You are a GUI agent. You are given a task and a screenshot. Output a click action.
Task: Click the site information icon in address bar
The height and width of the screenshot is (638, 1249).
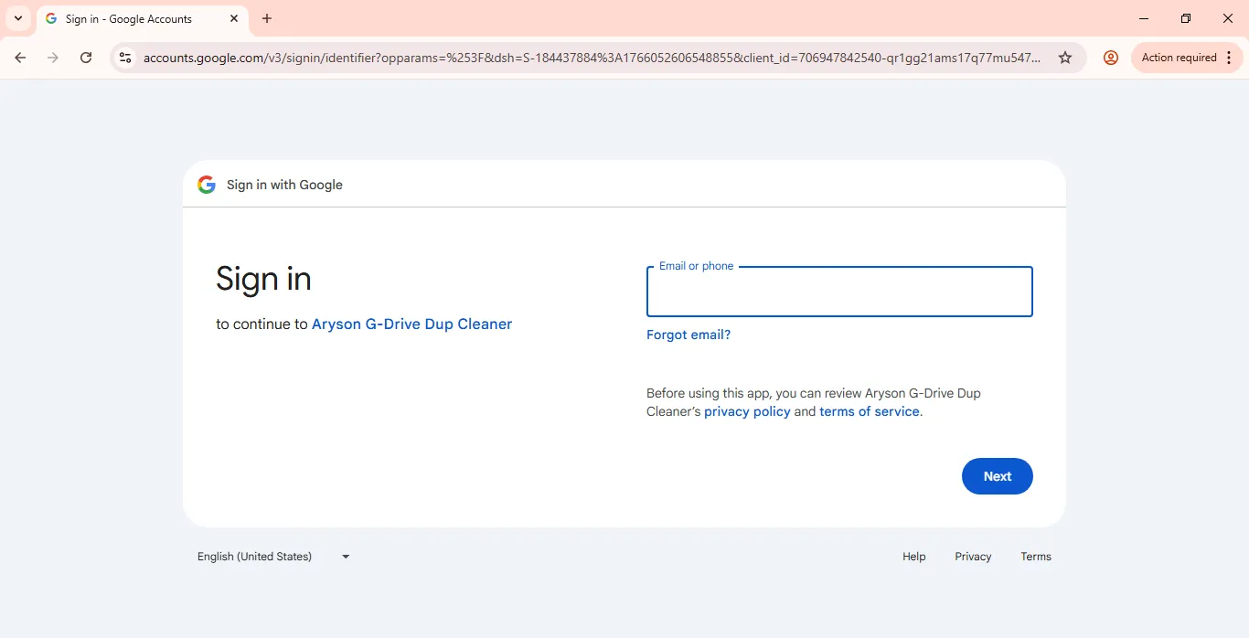pos(124,57)
